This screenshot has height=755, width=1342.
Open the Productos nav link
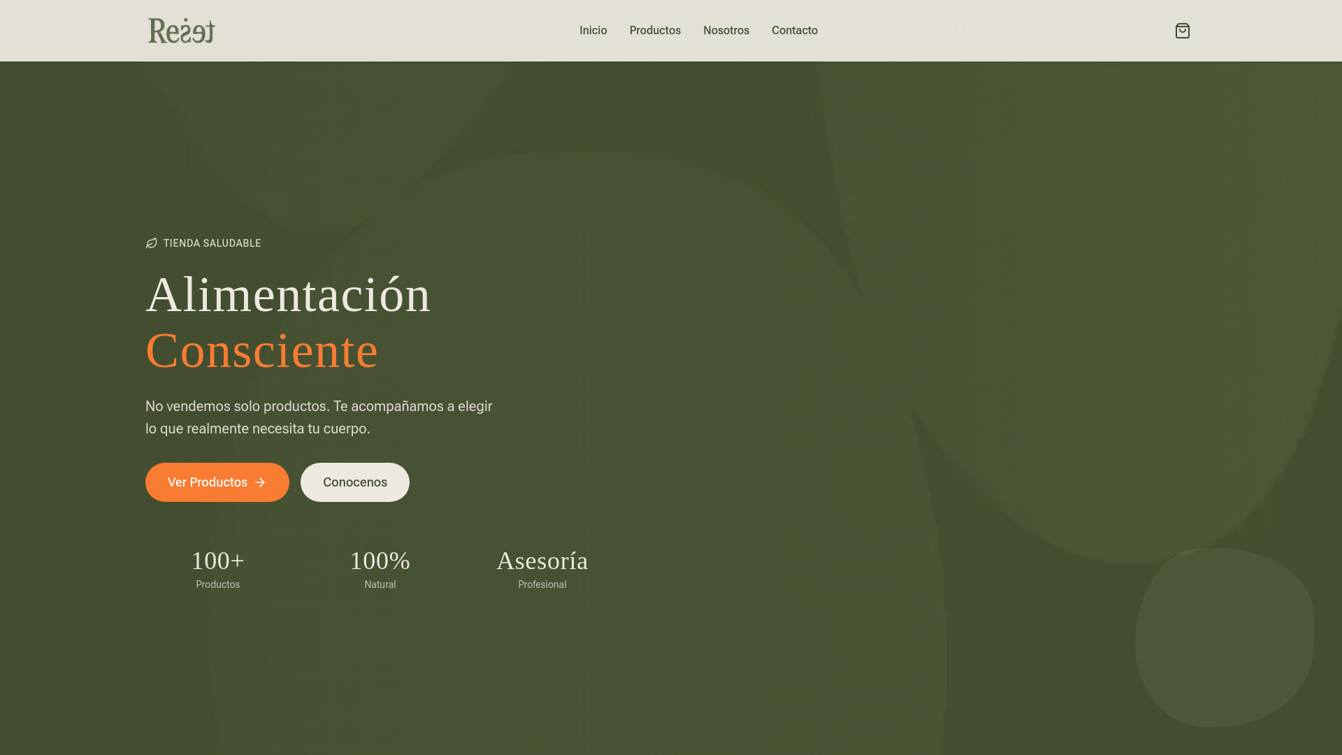655,31
